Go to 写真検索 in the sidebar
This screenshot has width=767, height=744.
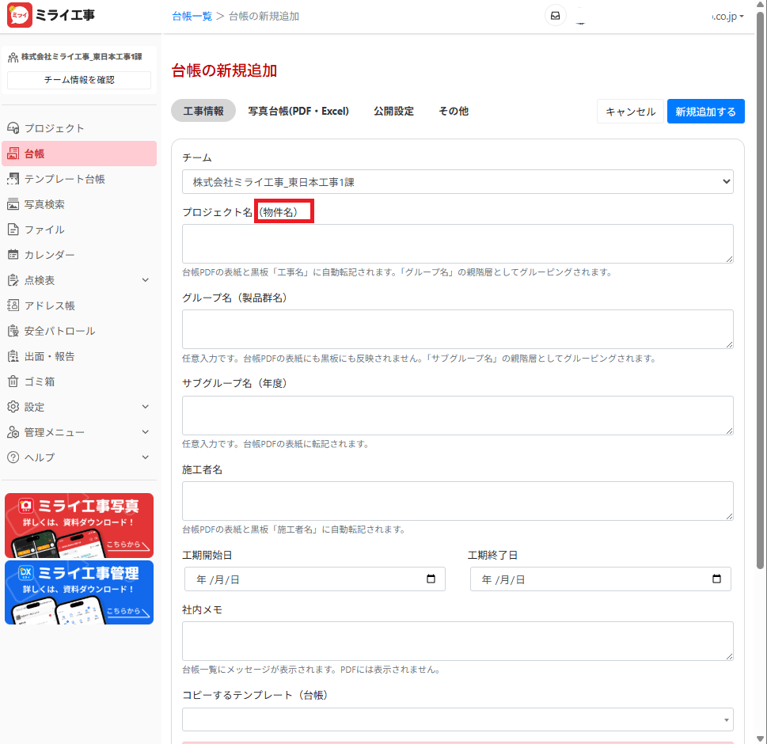(x=44, y=204)
